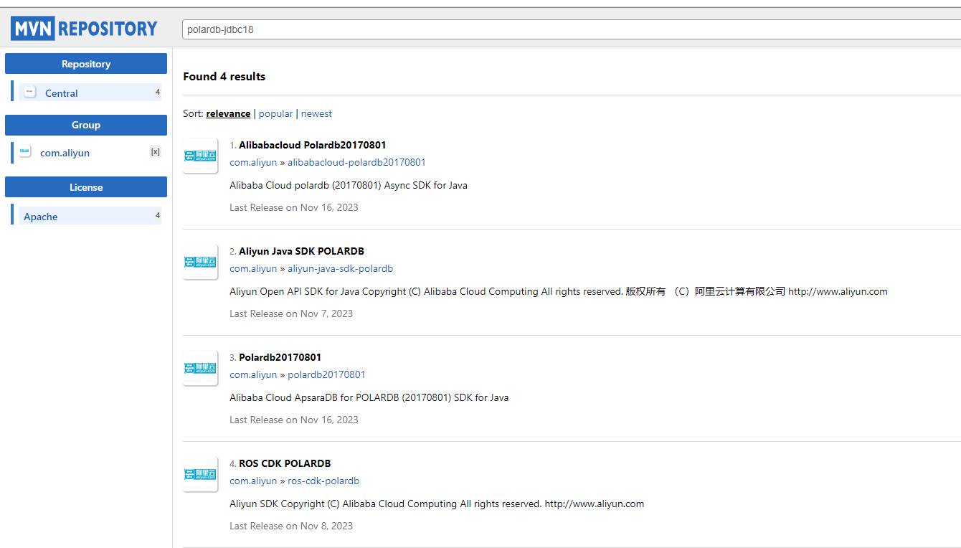Sort results by popular

[276, 113]
